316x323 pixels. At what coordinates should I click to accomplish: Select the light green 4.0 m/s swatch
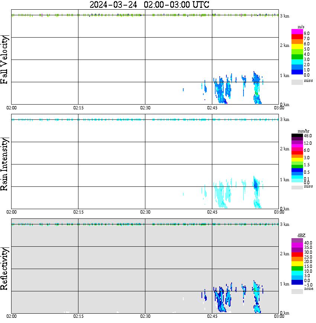click(x=297, y=52)
